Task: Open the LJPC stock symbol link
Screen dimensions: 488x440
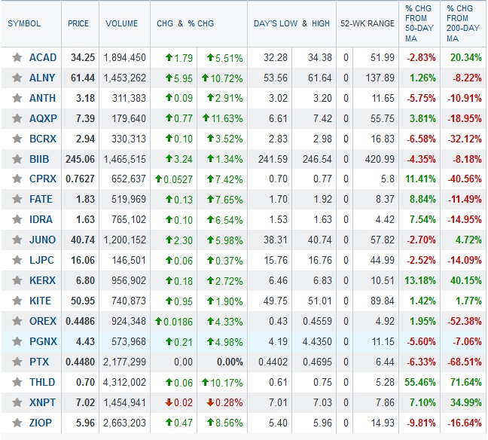Action: coord(41,261)
